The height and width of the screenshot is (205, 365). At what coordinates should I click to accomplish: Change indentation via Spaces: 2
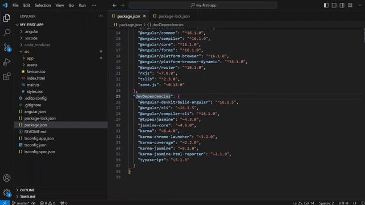(326, 203)
